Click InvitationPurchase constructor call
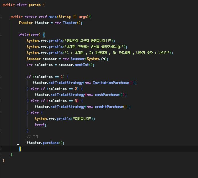This screenshot has height=178, width=198. point(113,83)
